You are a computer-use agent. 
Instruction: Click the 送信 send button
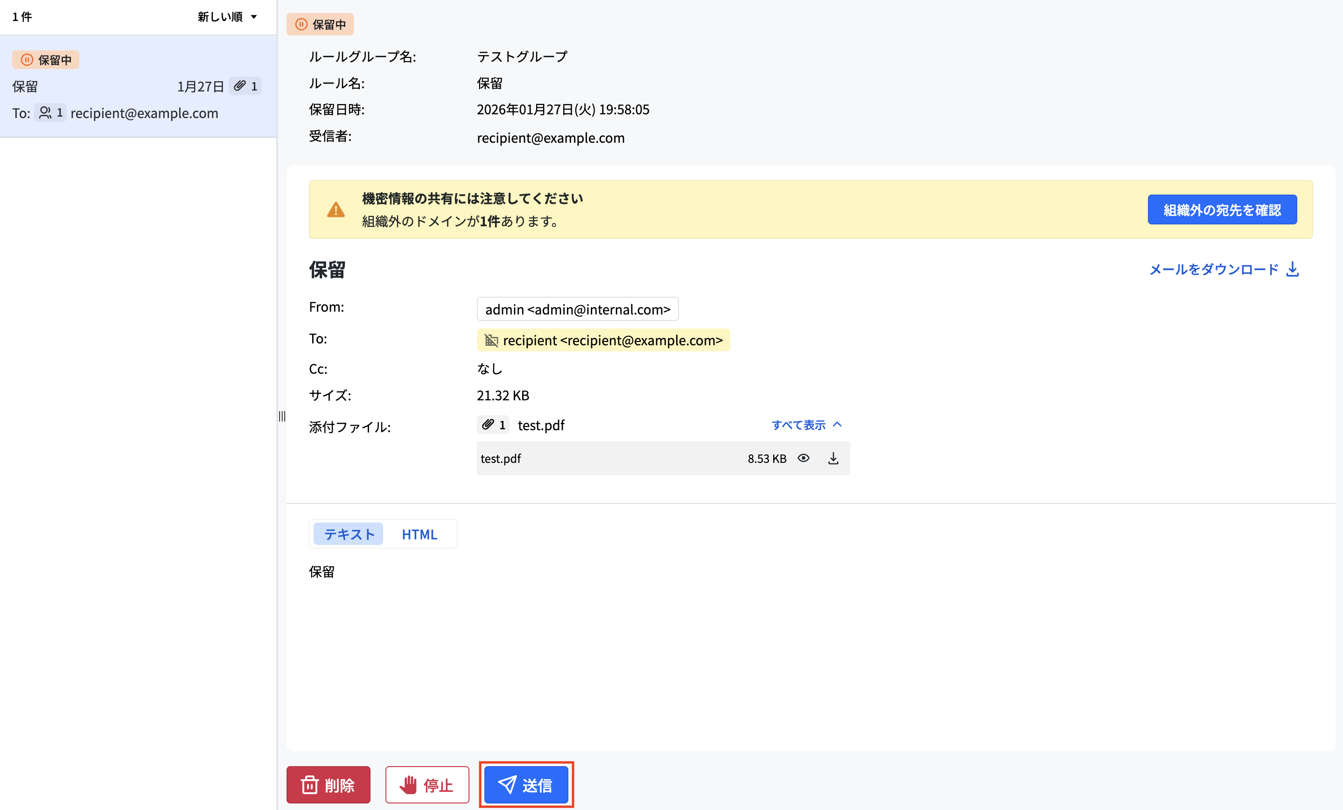pos(526,785)
